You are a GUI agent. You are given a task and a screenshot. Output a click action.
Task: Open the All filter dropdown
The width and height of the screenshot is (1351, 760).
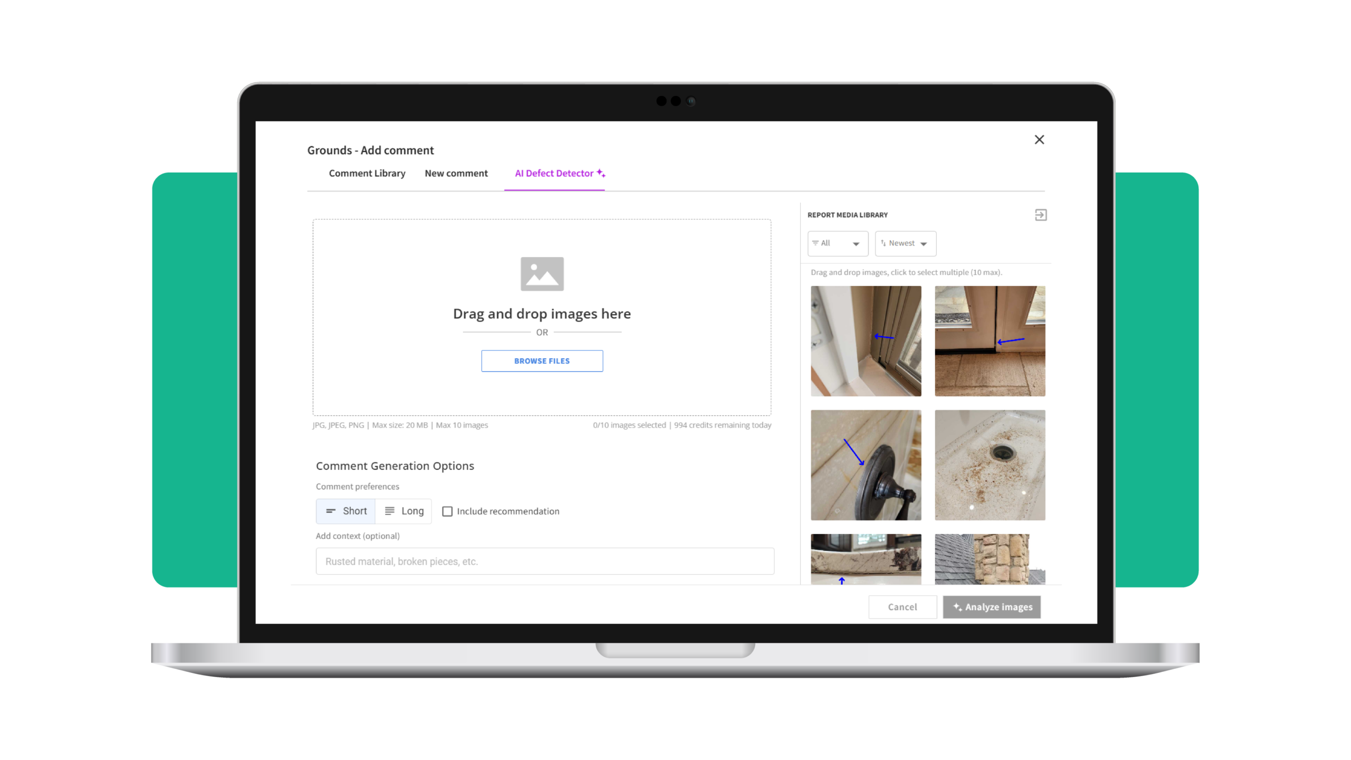(838, 243)
